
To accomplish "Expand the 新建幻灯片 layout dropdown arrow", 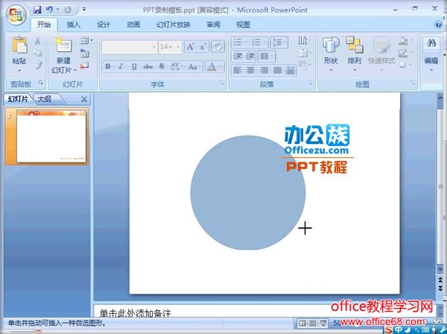I will tap(75, 70).
